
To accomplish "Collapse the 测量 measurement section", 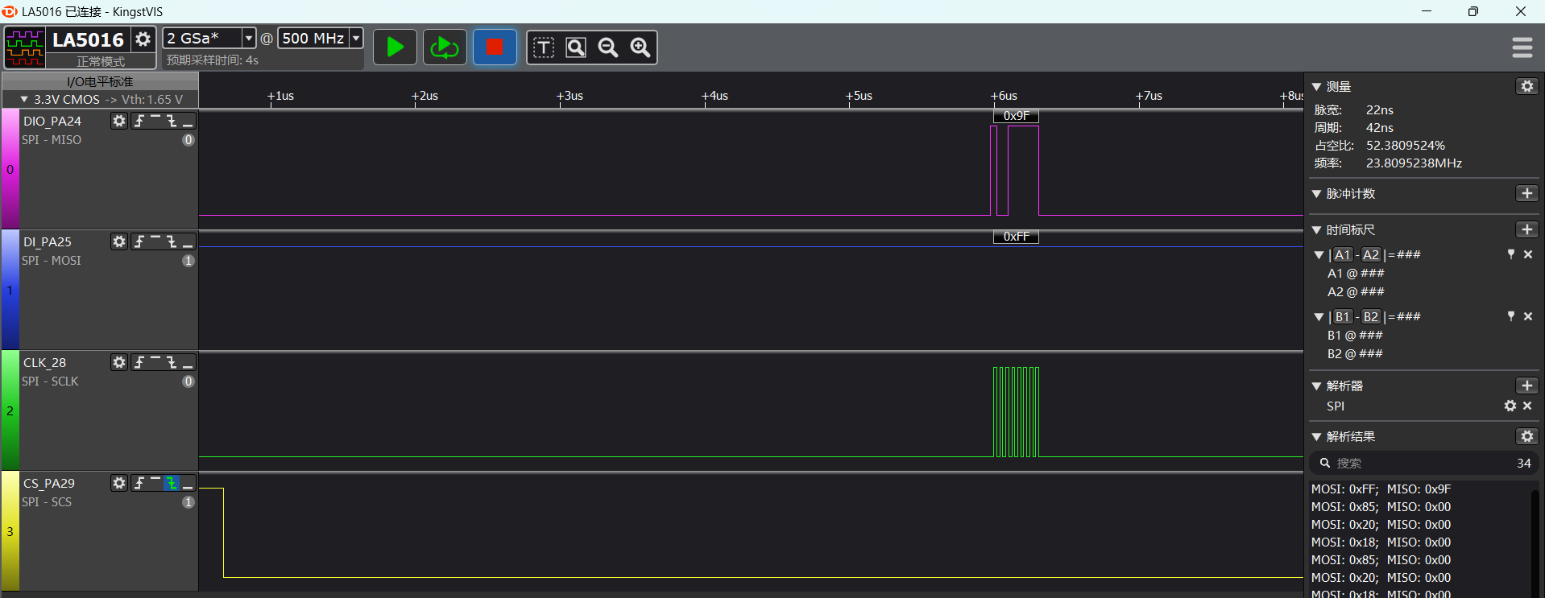I will [x=1317, y=86].
